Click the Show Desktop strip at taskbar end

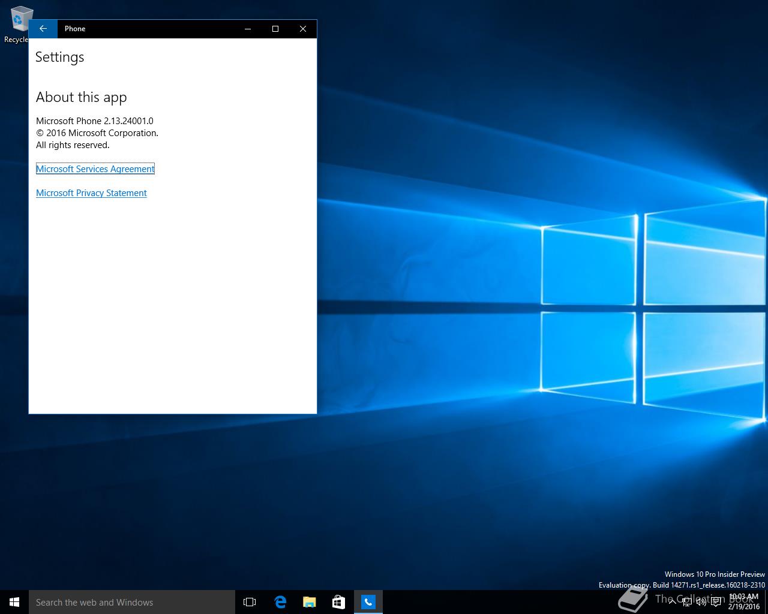click(x=766, y=602)
